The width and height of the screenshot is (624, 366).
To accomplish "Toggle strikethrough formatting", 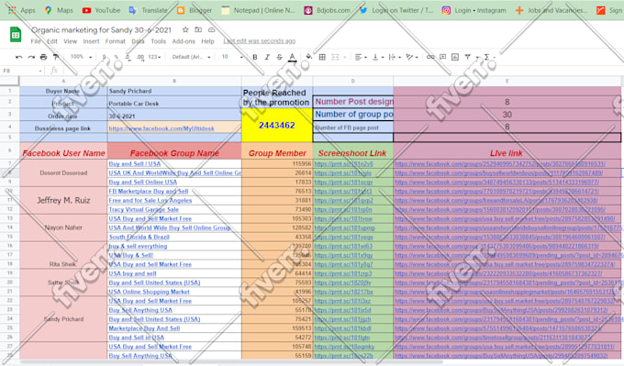I will point(279,57).
